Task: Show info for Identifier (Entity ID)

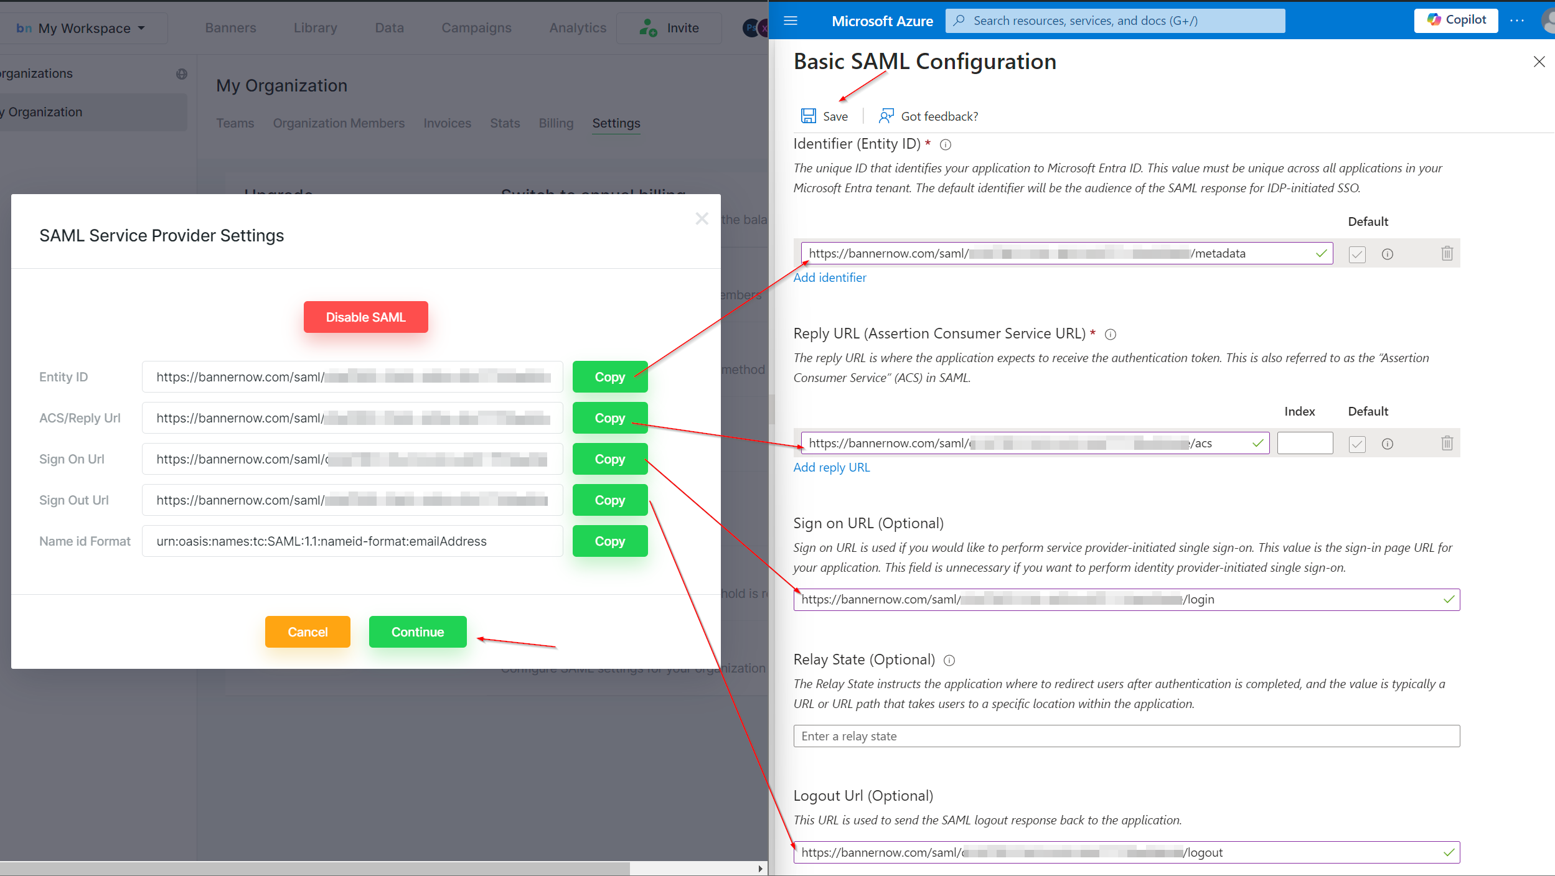Action: (945, 145)
